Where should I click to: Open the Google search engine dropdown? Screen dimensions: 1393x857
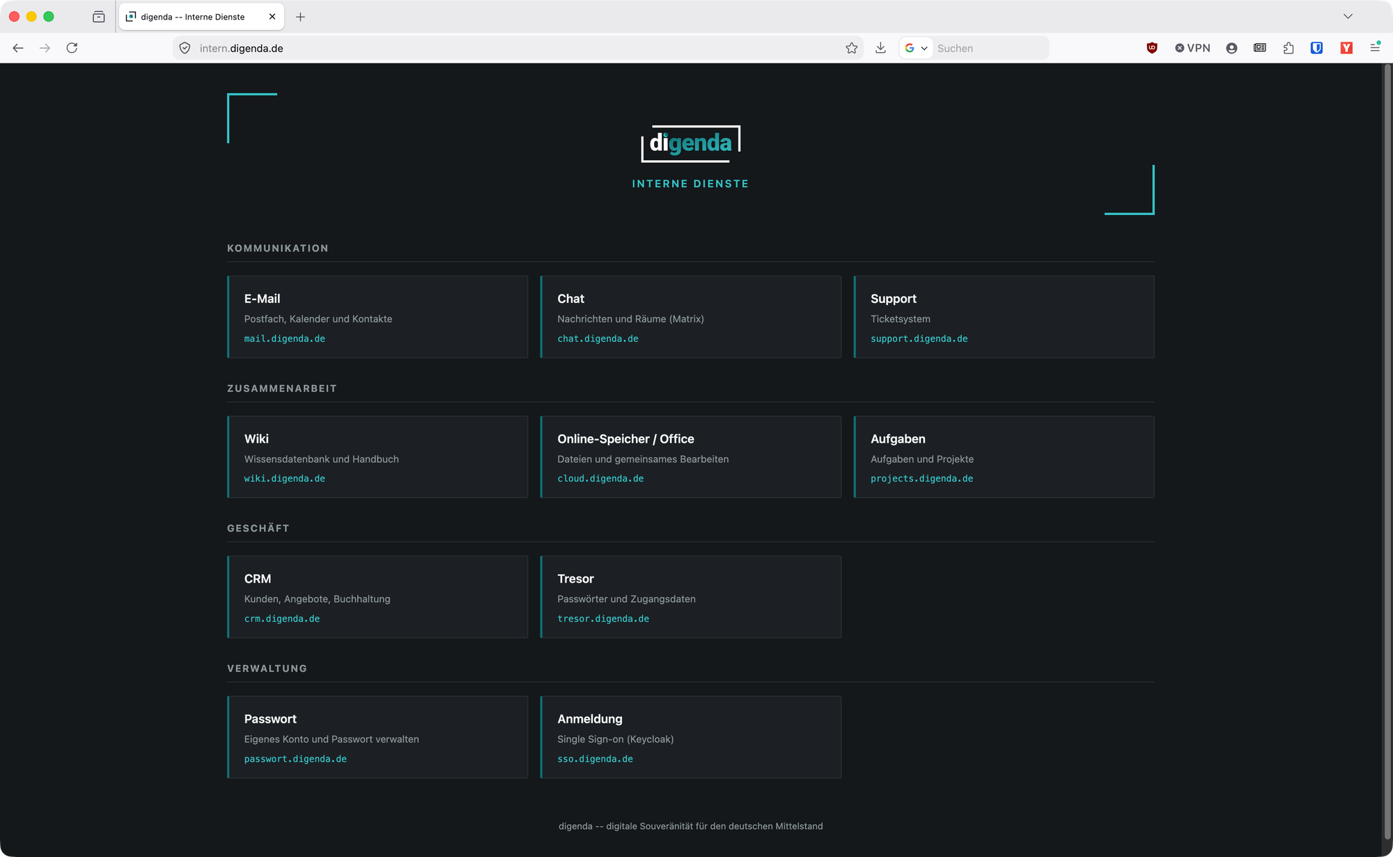pyautogui.click(x=916, y=48)
